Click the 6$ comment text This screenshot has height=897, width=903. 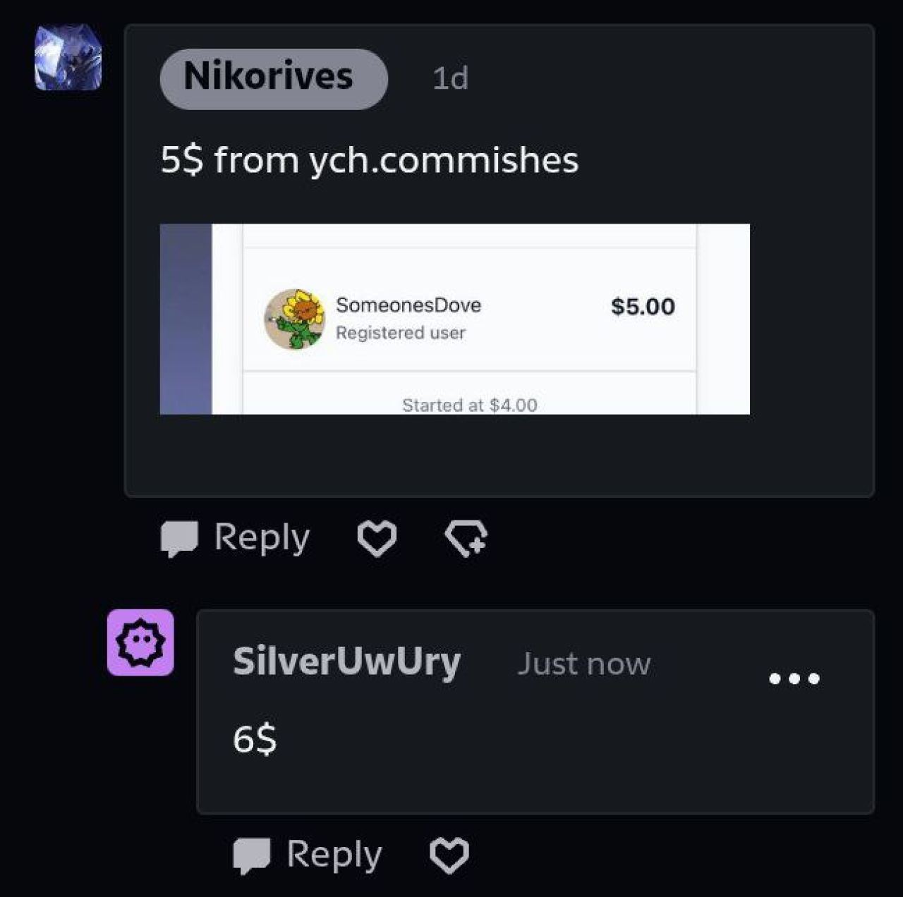click(255, 740)
